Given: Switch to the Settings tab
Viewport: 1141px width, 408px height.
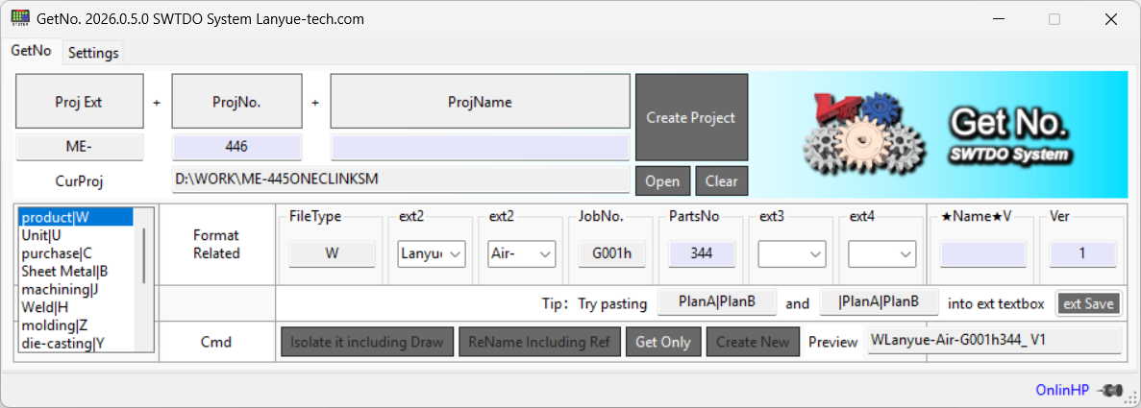Looking at the screenshot, I should [93, 53].
